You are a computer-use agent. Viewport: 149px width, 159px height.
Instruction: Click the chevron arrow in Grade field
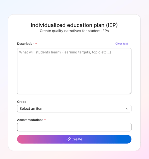tap(127, 109)
